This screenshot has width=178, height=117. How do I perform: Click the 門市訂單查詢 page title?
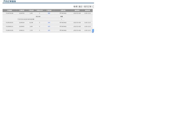[x=9, y=2]
